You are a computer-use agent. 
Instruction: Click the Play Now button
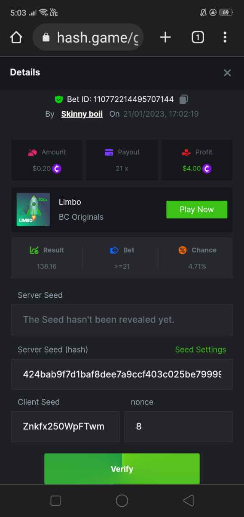(x=197, y=209)
